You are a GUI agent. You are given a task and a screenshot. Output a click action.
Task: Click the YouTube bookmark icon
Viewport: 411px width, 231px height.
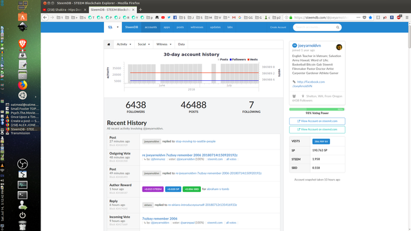162,17
